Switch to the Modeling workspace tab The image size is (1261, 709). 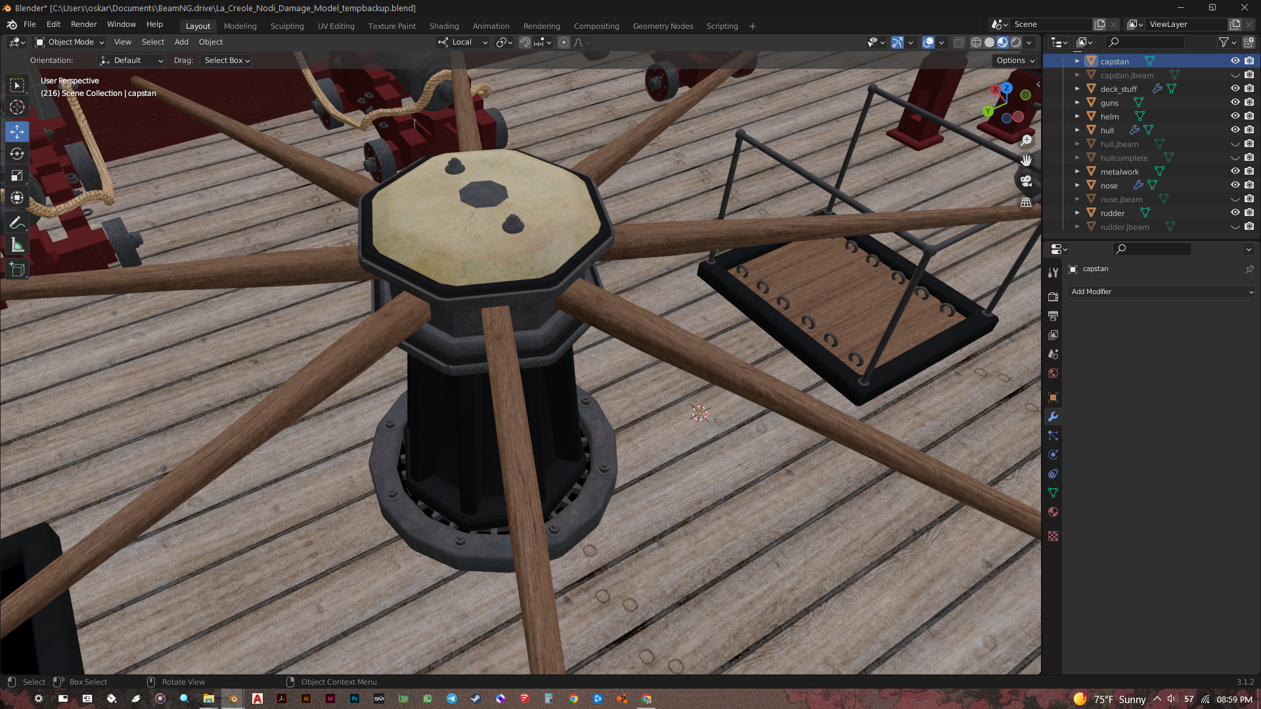pyautogui.click(x=240, y=26)
